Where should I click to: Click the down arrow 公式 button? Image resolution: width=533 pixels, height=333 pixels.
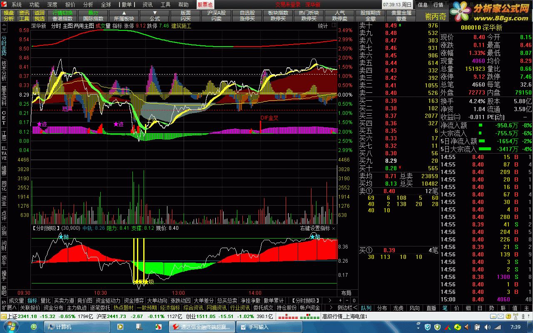point(155,16)
